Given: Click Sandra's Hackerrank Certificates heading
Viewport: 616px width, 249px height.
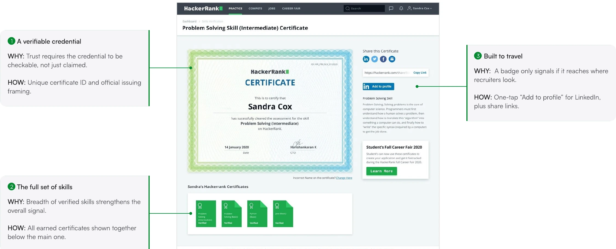Looking at the screenshot, I should (218, 187).
